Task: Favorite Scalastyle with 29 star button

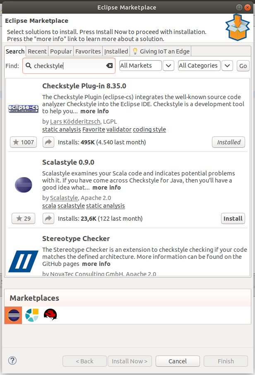Action: (24, 219)
